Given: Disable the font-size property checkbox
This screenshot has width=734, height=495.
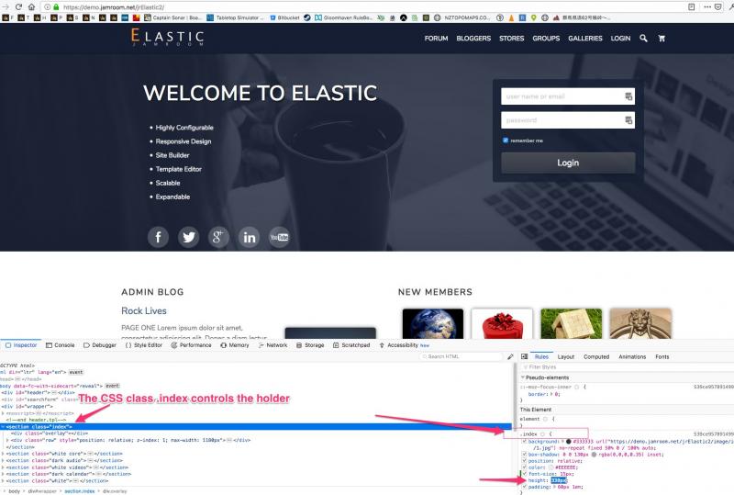Looking at the screenshot, I should pyautogui.click(x=524, y=474).
